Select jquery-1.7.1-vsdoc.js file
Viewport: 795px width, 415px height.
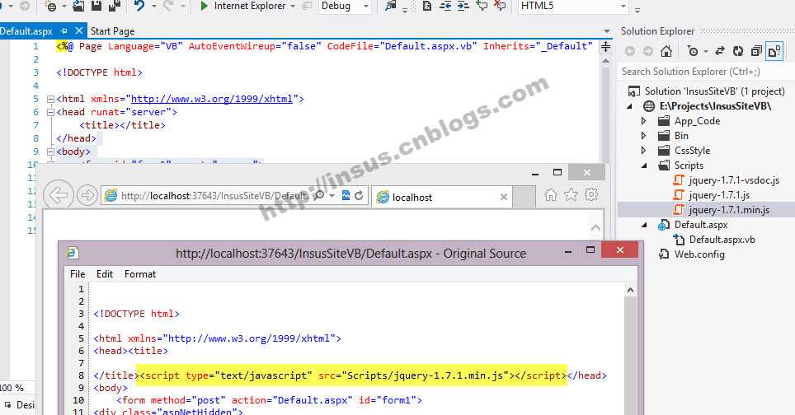734,180
